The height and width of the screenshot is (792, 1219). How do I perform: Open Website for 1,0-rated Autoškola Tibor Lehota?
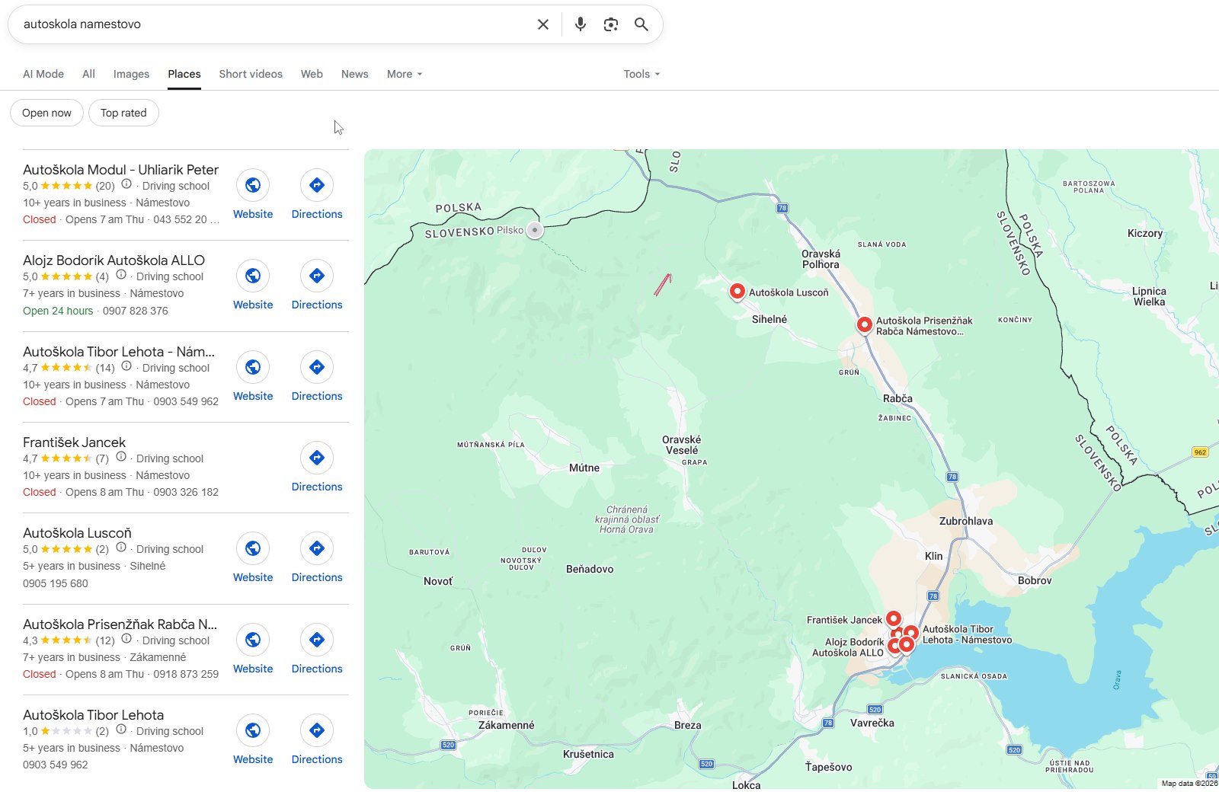click(x=253, y=740)
